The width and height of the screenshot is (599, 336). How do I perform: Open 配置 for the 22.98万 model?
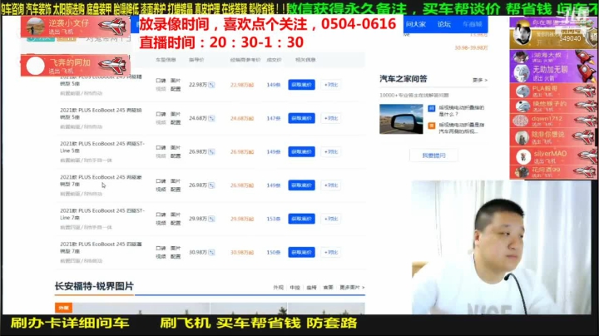[176, 89]
